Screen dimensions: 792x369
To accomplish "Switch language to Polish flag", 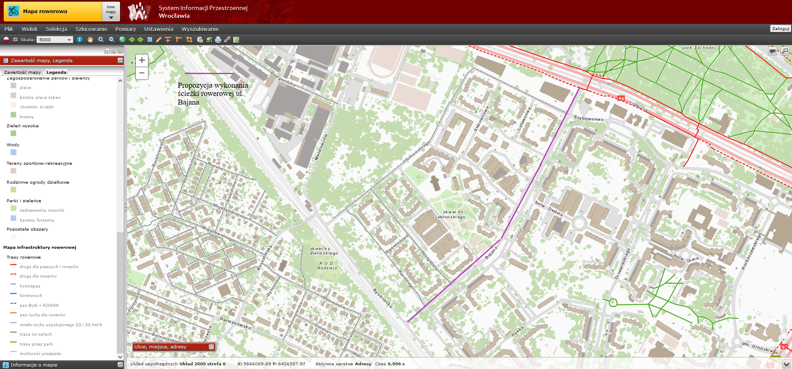I will click(6, 40).
